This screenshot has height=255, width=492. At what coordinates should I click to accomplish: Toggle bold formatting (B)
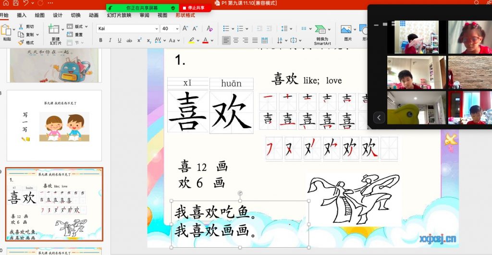pos(101,40)
